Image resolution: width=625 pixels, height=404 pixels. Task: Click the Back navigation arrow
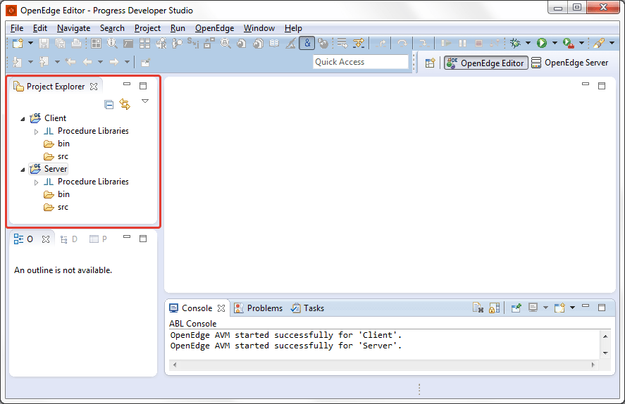tap(87, 62)
